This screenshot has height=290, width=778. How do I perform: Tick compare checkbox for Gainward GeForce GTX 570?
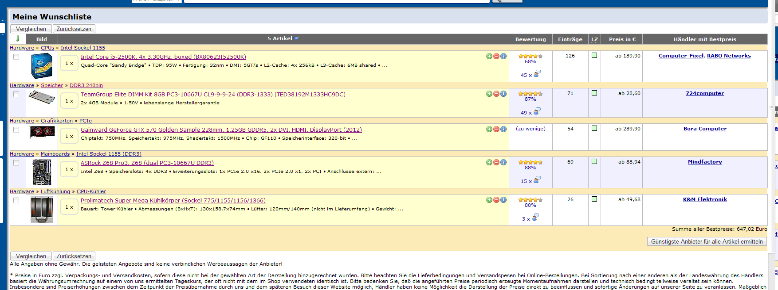(x=16, y=130)
